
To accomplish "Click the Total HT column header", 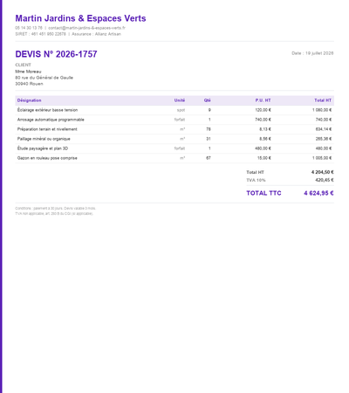I will click(323, 100).
